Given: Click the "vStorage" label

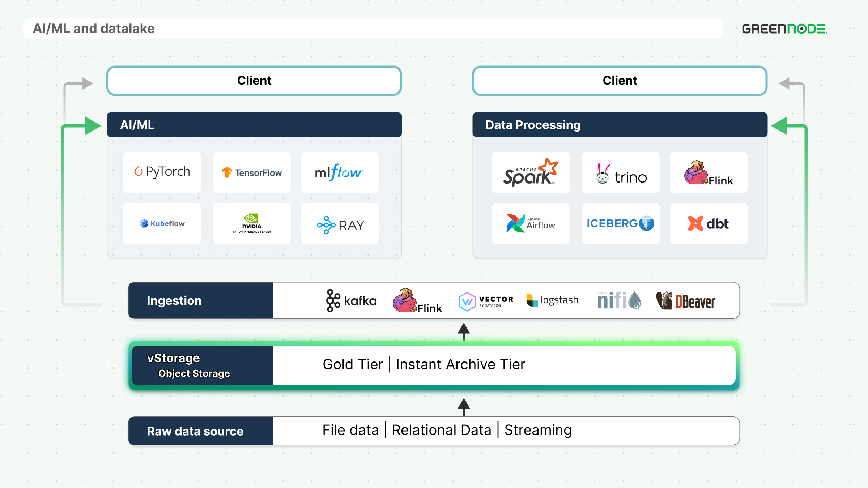Looking at the screenshot, I should [x=173, y=358].
